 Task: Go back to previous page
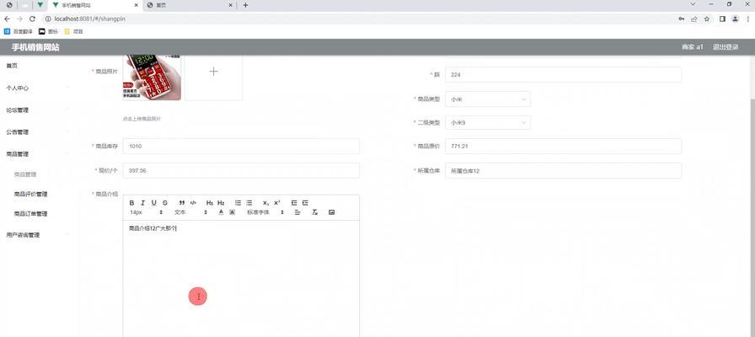click(x=8, y=19)
